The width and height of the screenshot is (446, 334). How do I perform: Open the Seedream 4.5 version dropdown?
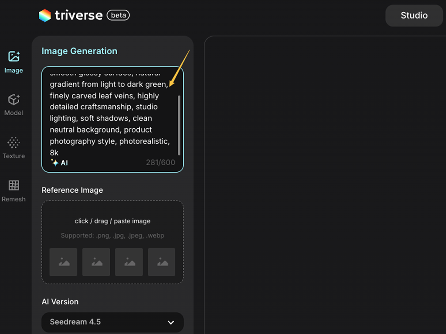pos(112,322)
